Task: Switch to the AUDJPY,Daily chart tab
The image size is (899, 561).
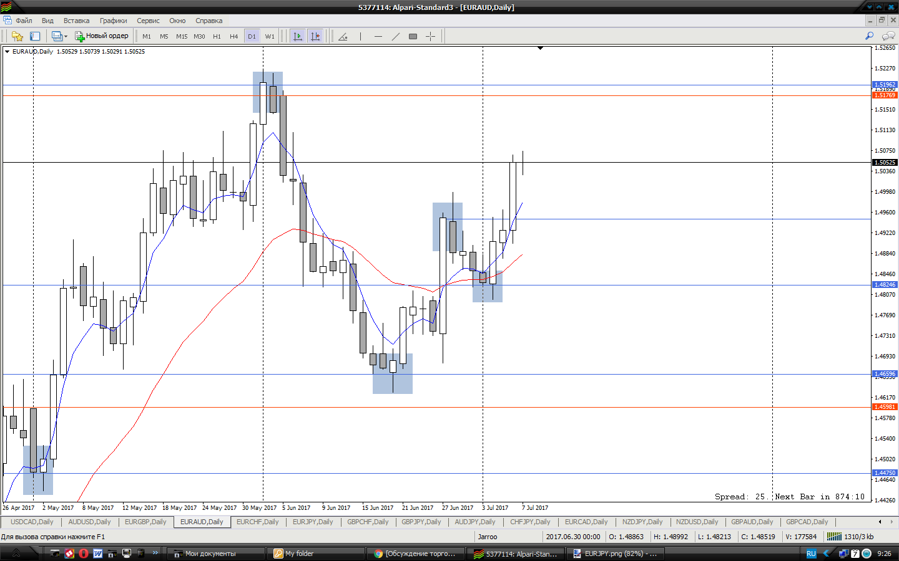Action: (x=475, y=522)
